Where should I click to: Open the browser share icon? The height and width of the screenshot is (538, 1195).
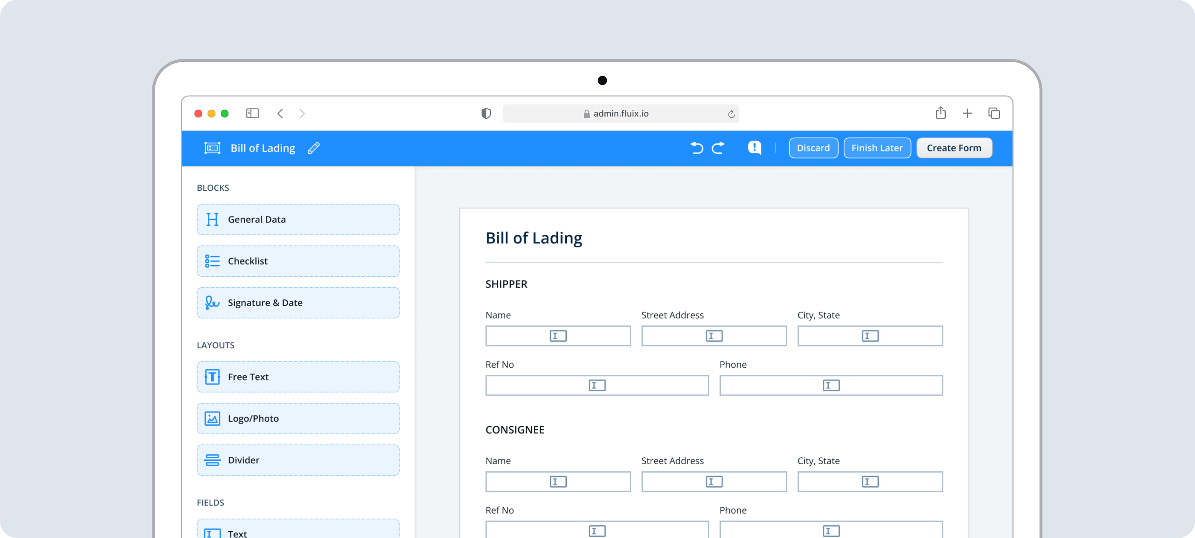940,113
